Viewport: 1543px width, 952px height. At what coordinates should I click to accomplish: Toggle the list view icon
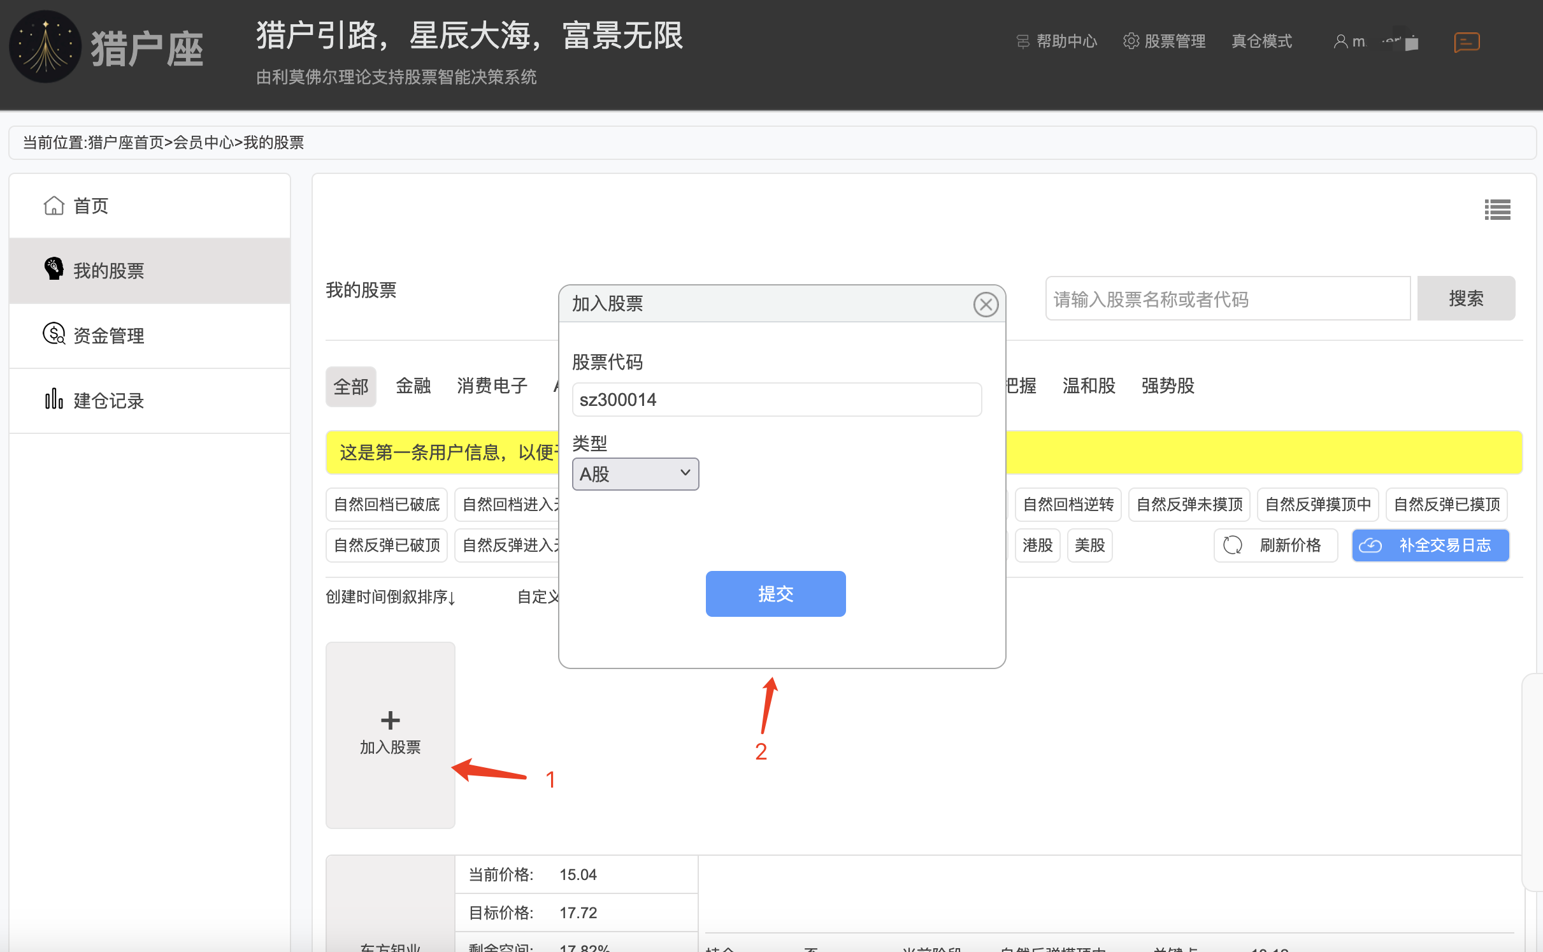[1497, 209]
